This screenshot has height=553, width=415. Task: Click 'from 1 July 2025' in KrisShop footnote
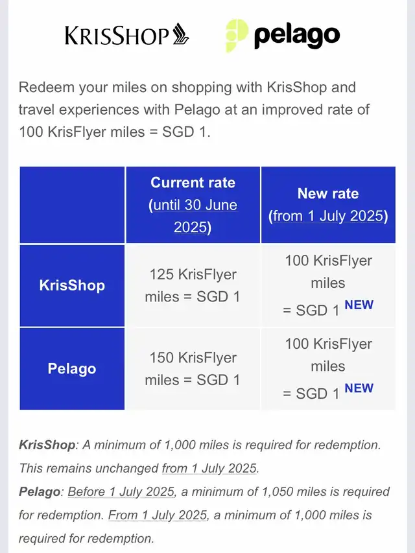pos(209,468)
